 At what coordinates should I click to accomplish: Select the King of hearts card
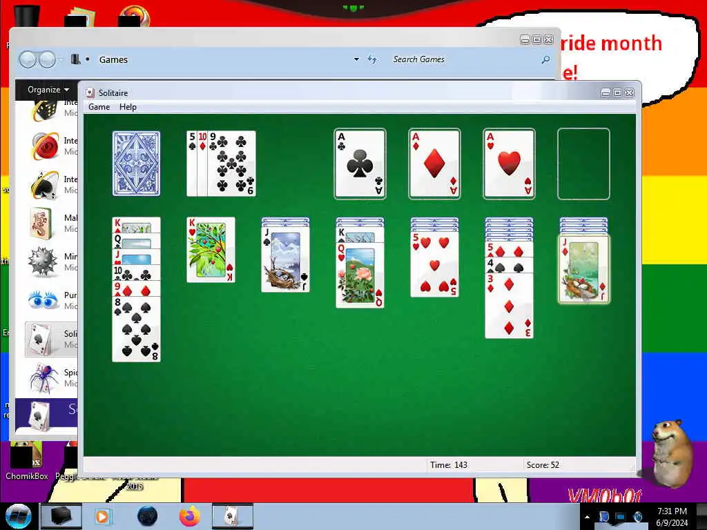211,250
